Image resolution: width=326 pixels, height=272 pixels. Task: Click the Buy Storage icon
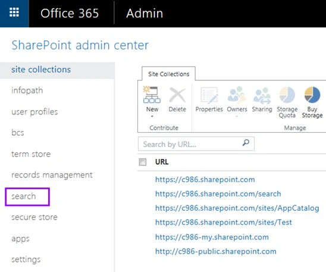312,95
